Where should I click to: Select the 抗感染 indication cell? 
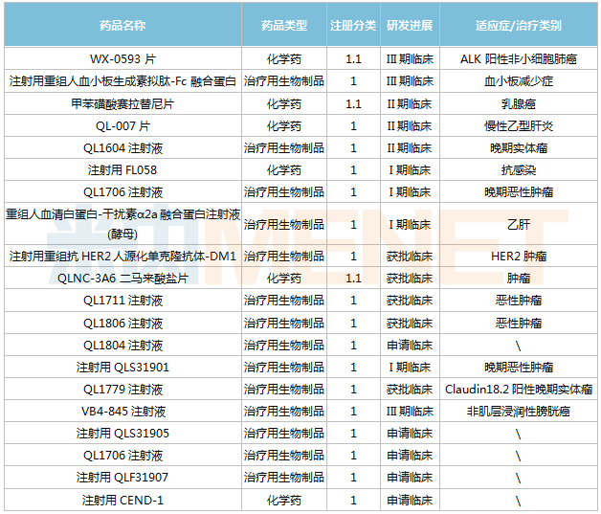click(x=518, y=169)
